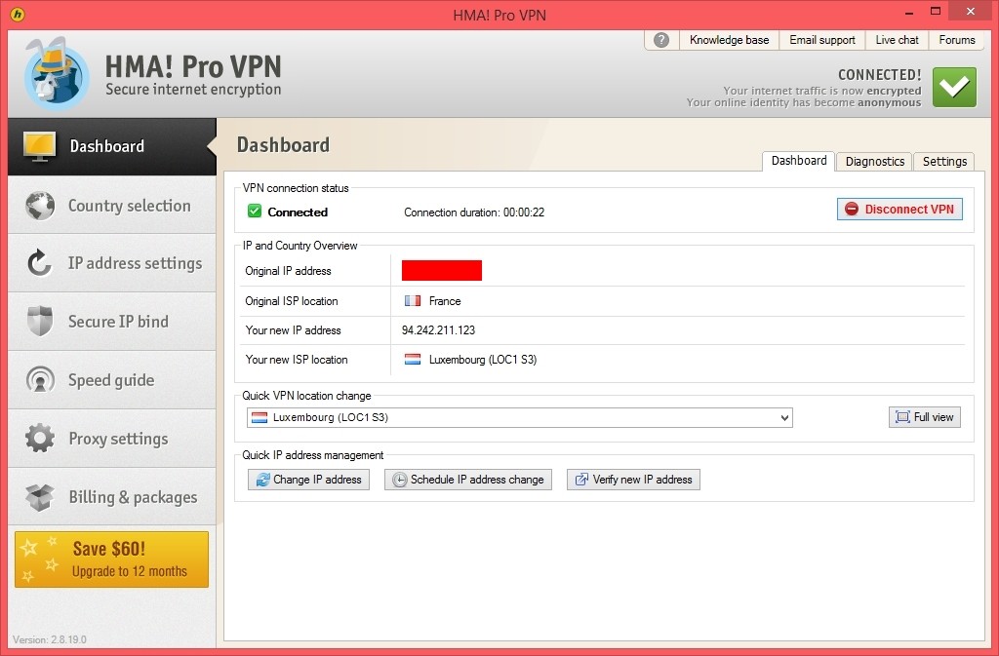Click the Luxembourg (LOC1 S3) new ISP location text
The image size is (999, 656).
pyautogui.click(x=483, y=360)
